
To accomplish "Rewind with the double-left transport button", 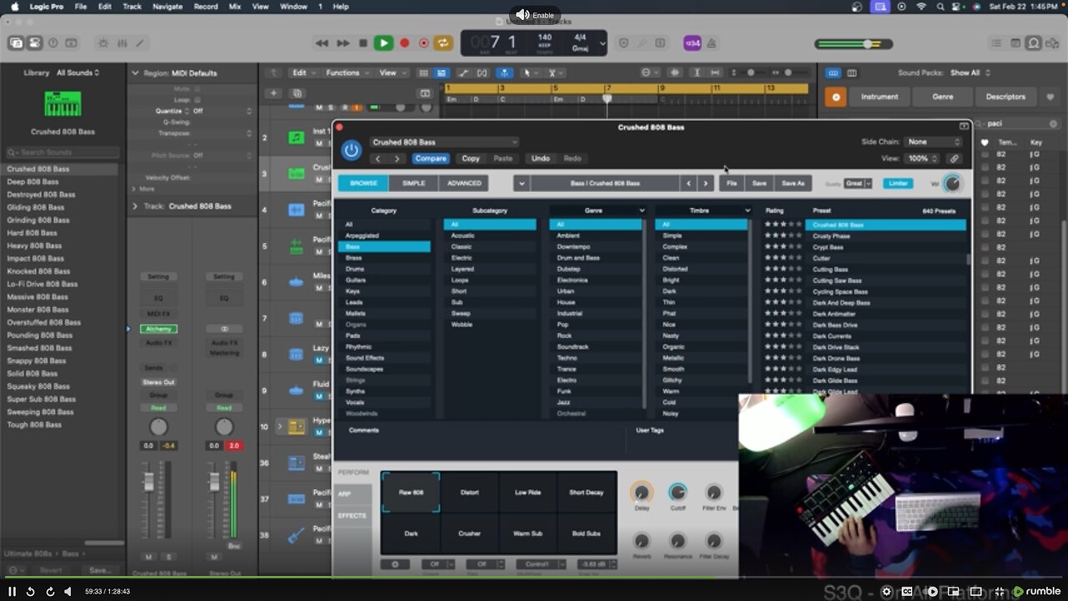I will coord(322,43).
